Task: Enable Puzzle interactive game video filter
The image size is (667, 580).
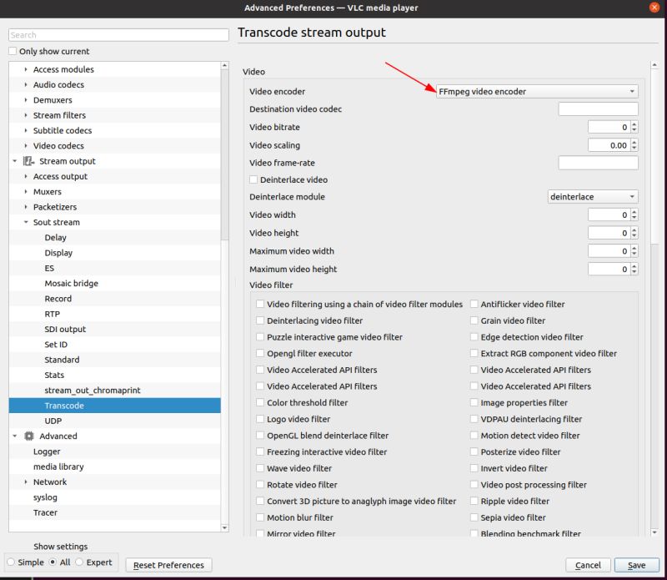Action: [260, 337]
